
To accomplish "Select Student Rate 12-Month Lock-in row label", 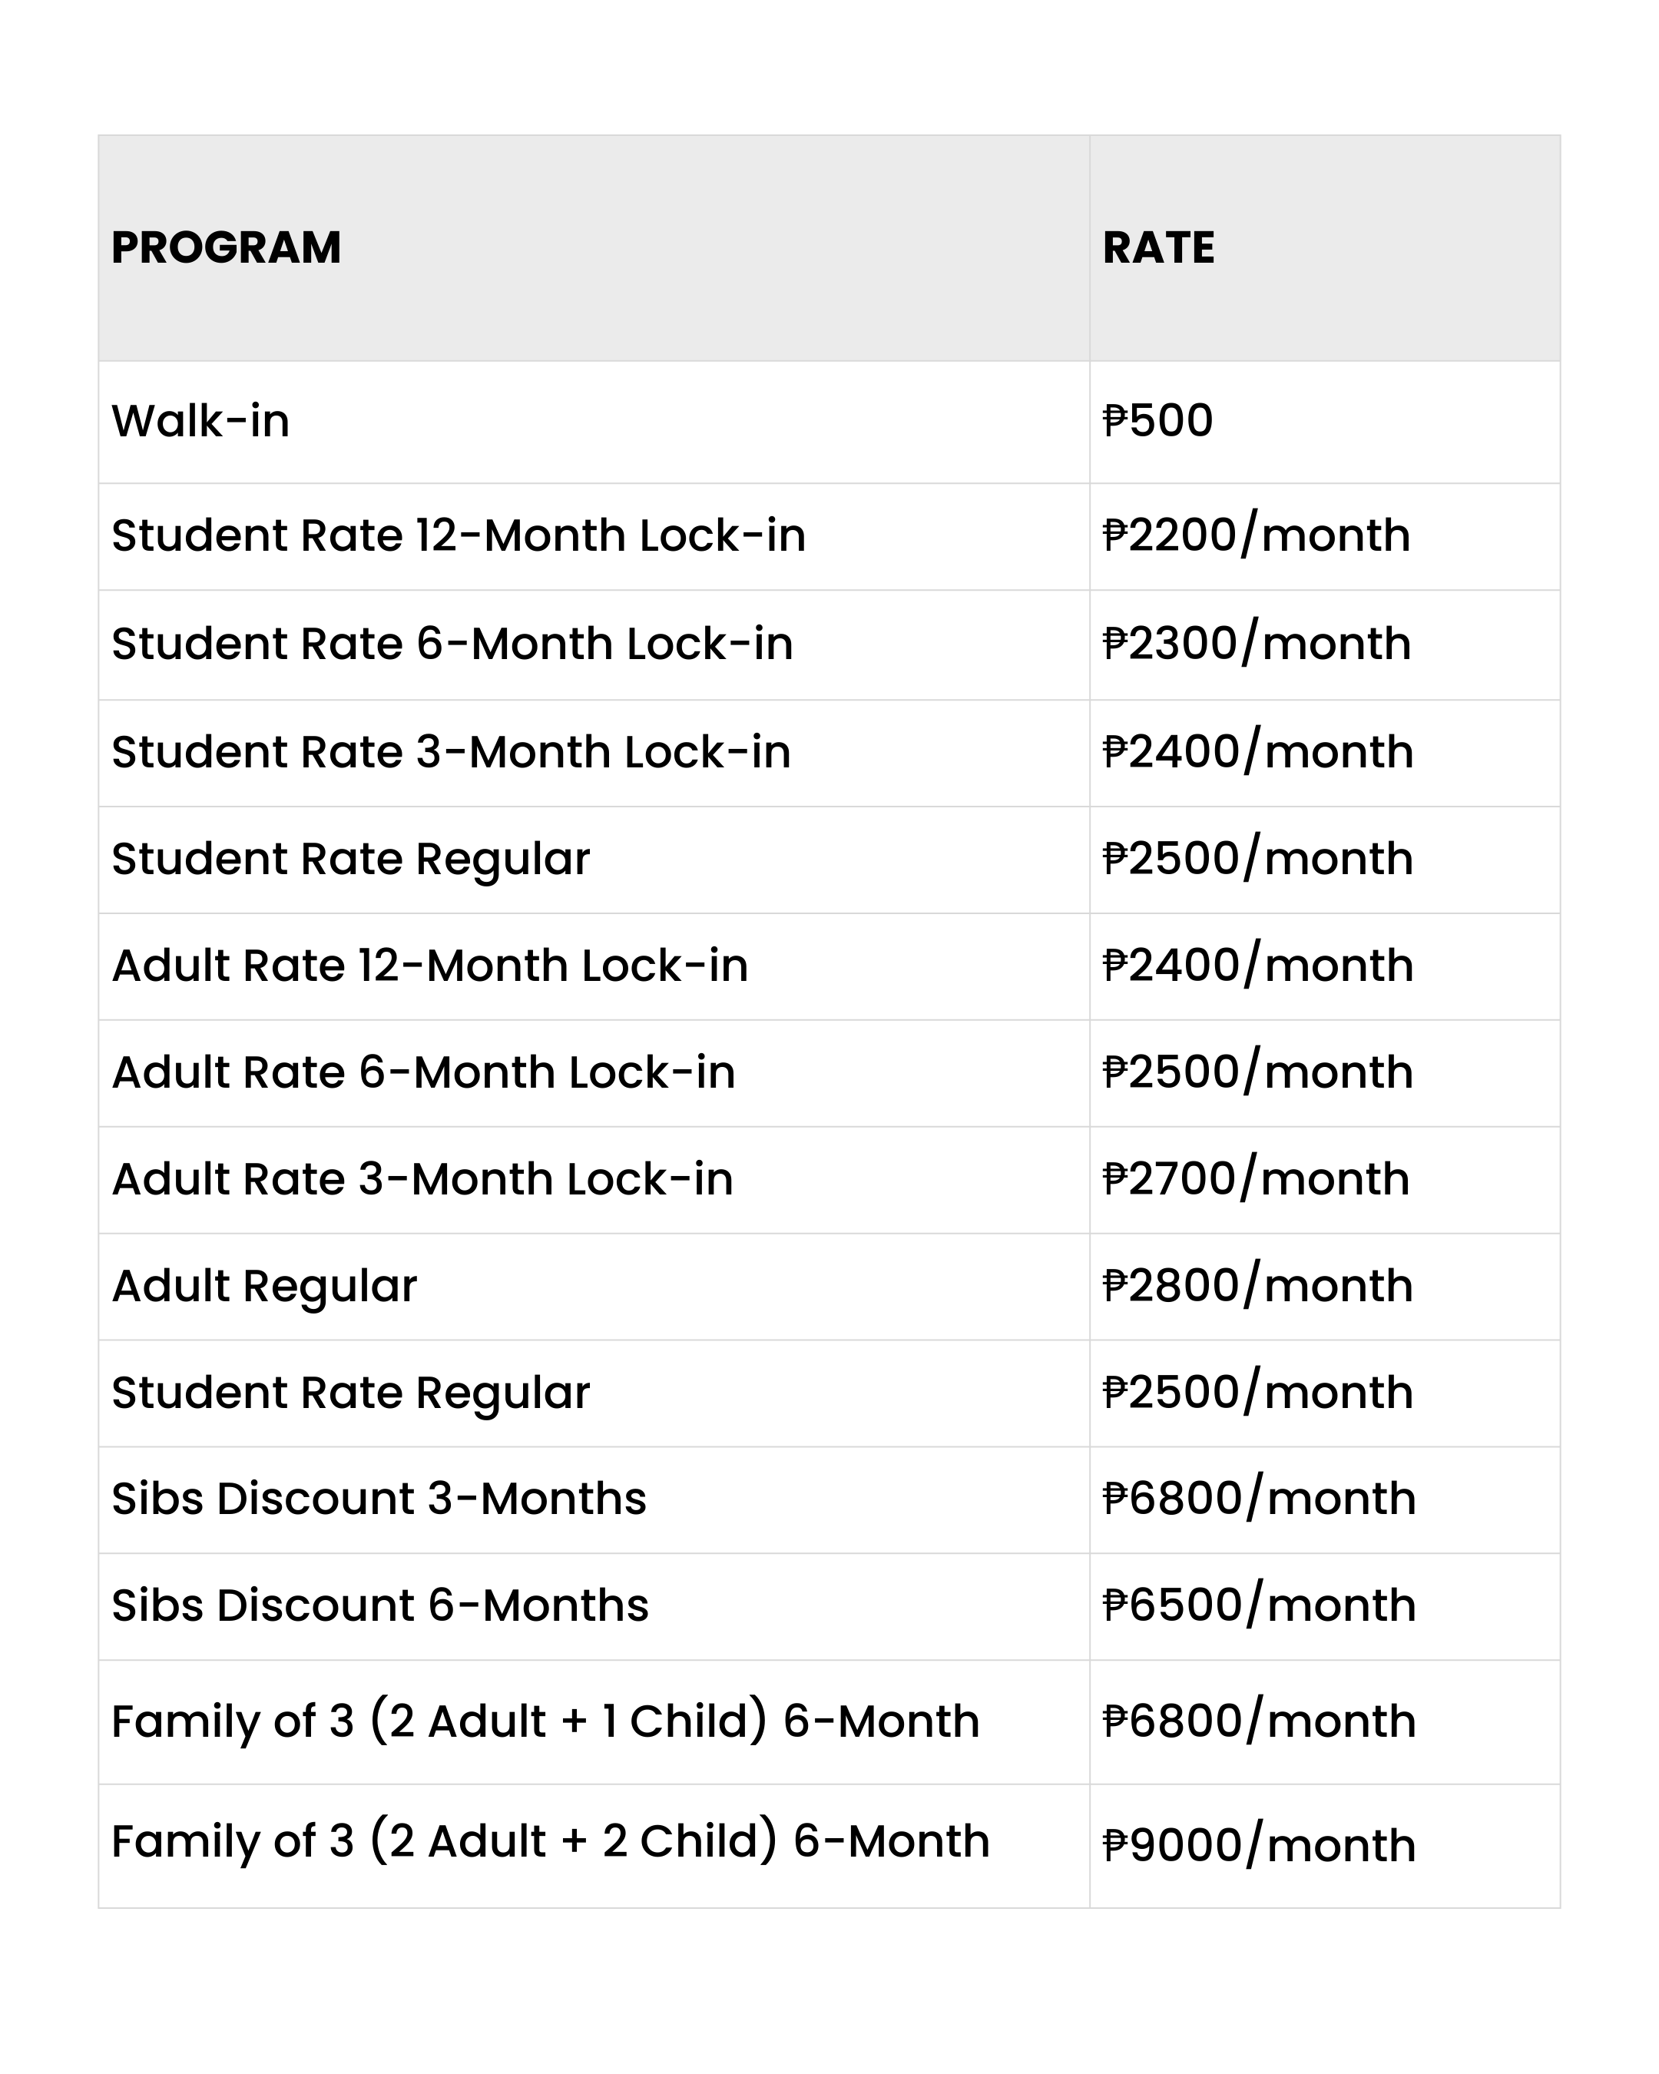I will (x=458, y=536).
